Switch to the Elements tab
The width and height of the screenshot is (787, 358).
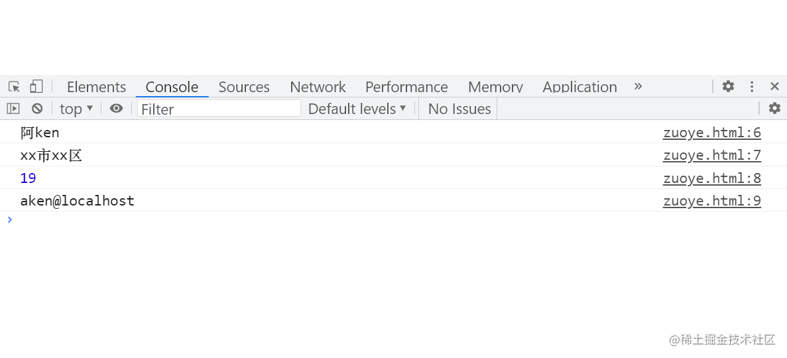pos(96,87)
